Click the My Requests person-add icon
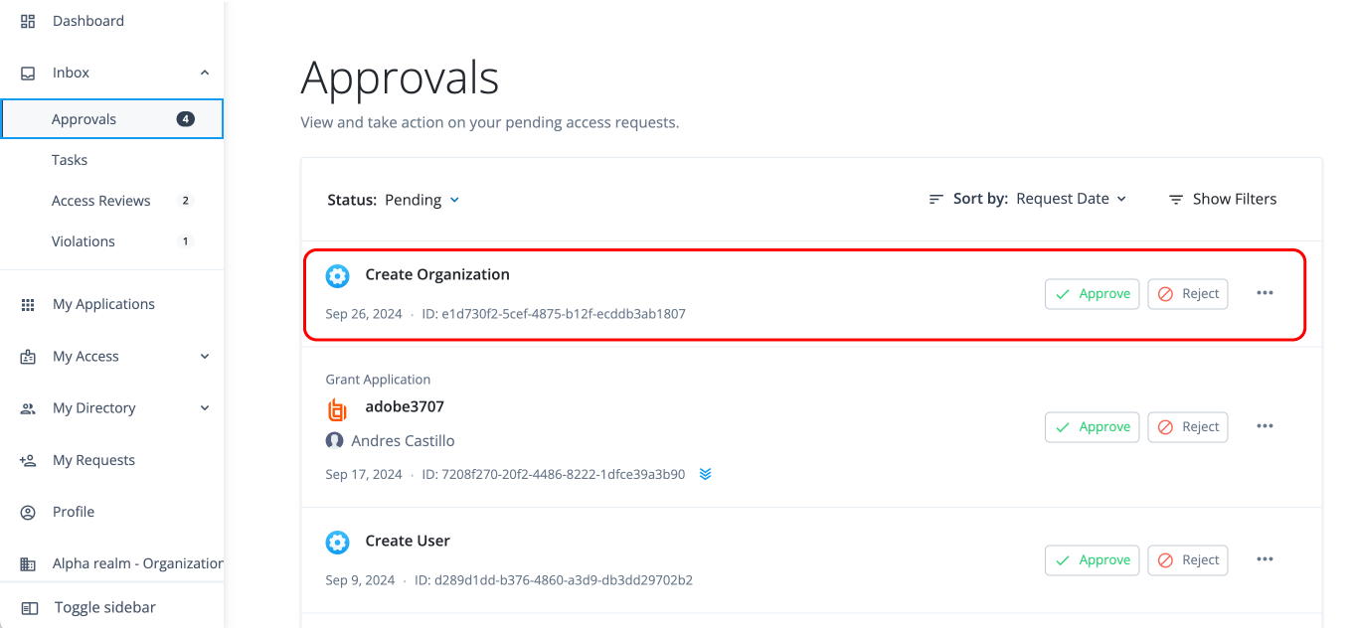This screenshot has height=628, width=1350. coord(28,460)
